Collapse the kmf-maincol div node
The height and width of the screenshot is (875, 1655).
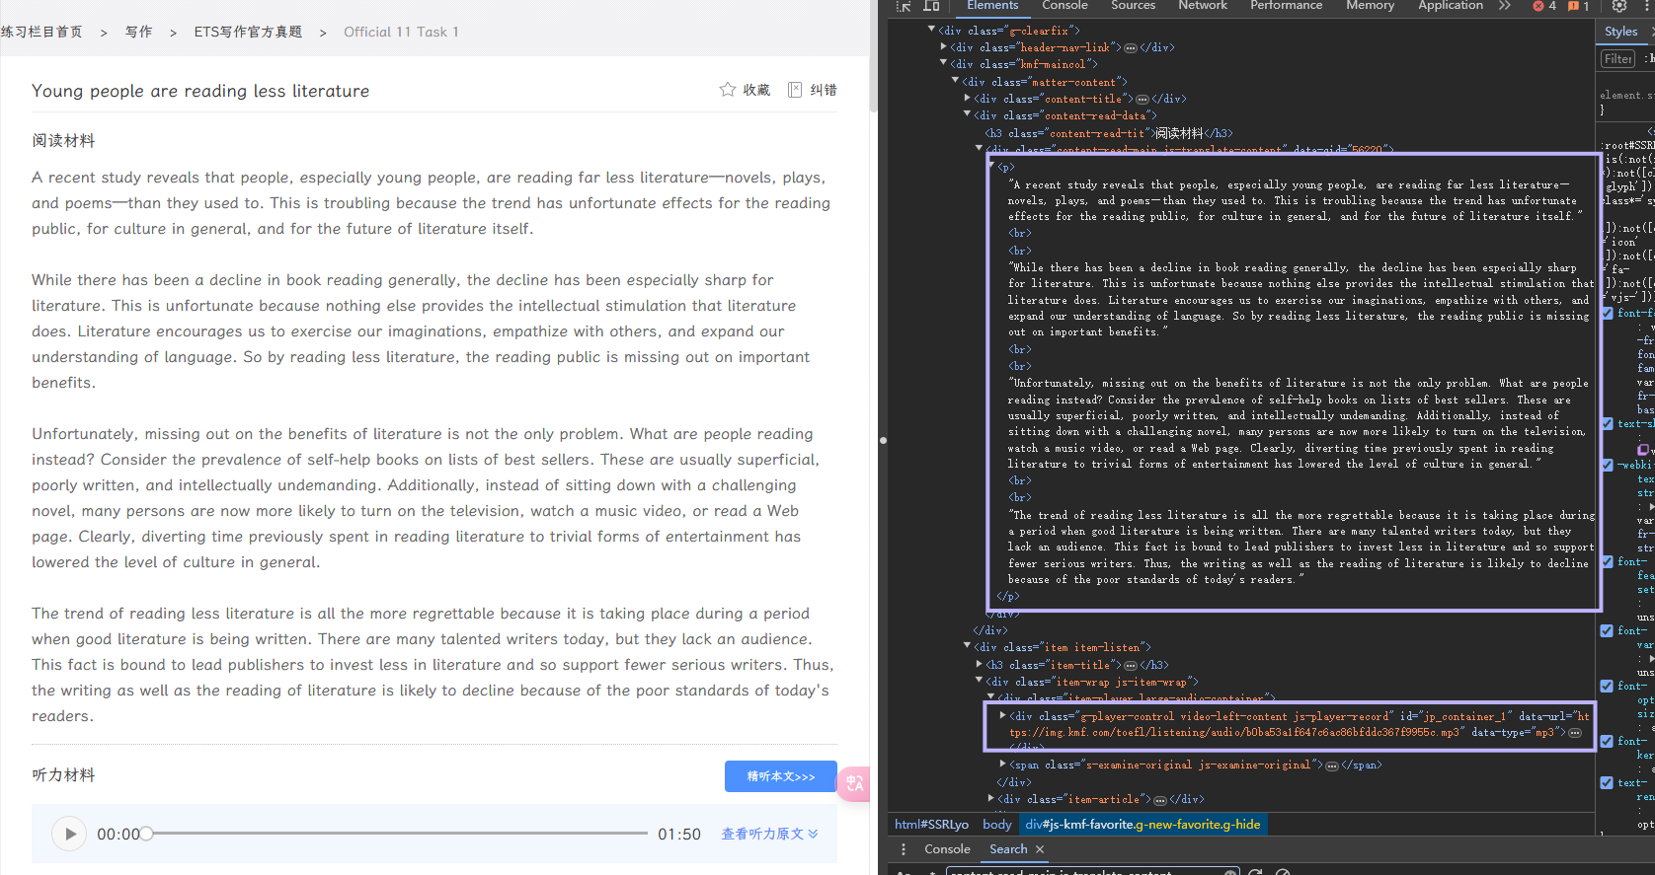coord(943,63)
